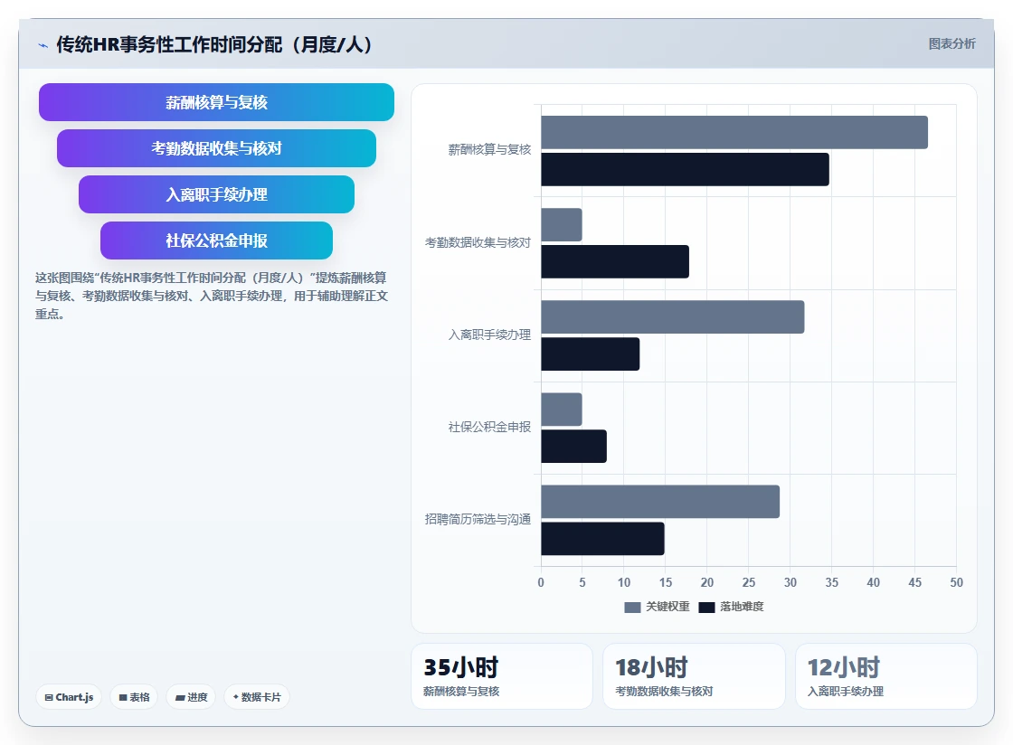The height and width of the screenshot is (745, 1013).
Task: Click the x-axis tick label 45
Action: [914, 583]
